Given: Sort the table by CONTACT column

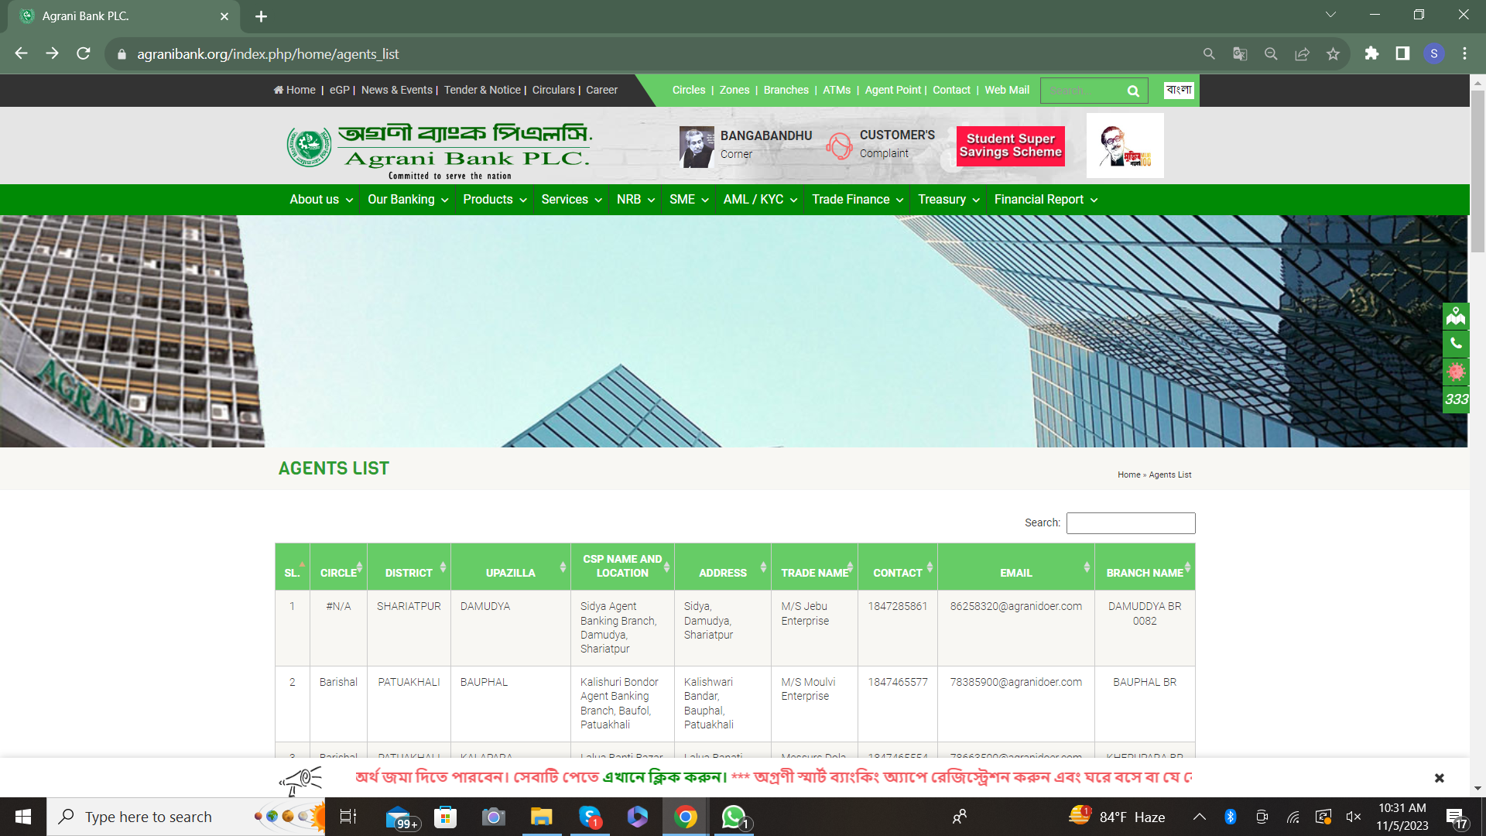Looking at the screenshot, I should 898,567.
